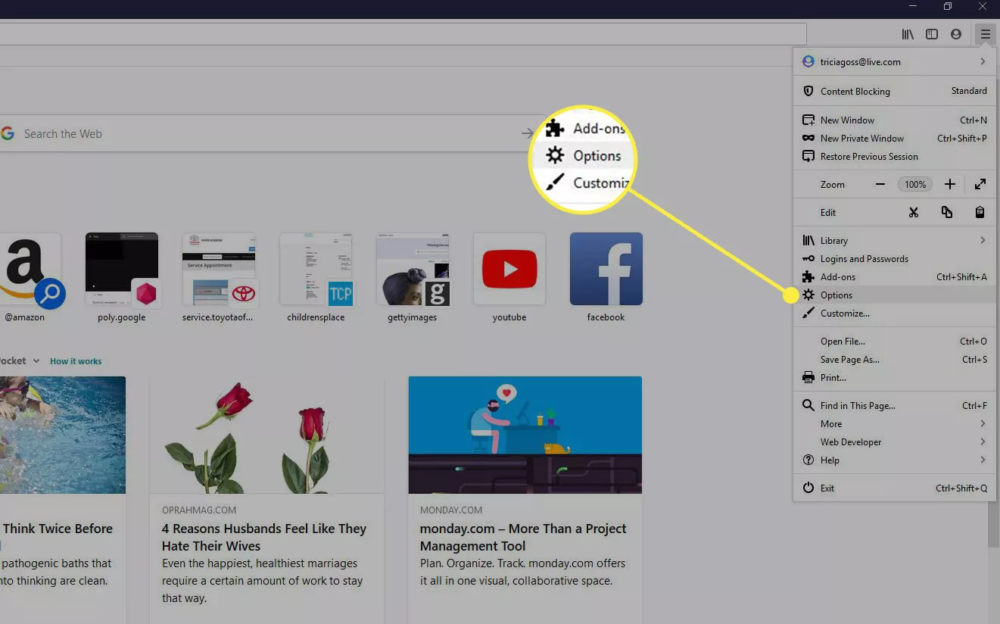The height and width of the screenshot is (624, 1000).
Task: Open the YouTube top site tile
Action: point(509,270)
